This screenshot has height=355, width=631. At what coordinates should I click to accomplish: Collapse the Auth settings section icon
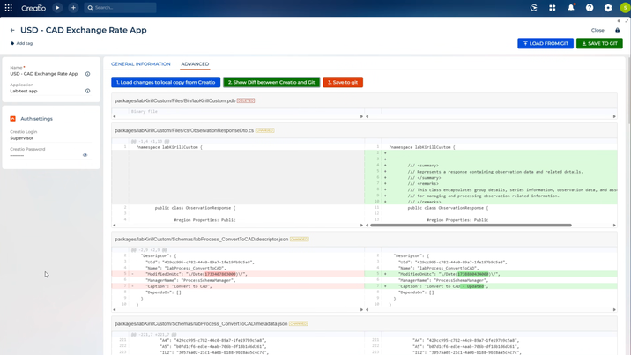point(13,119)
